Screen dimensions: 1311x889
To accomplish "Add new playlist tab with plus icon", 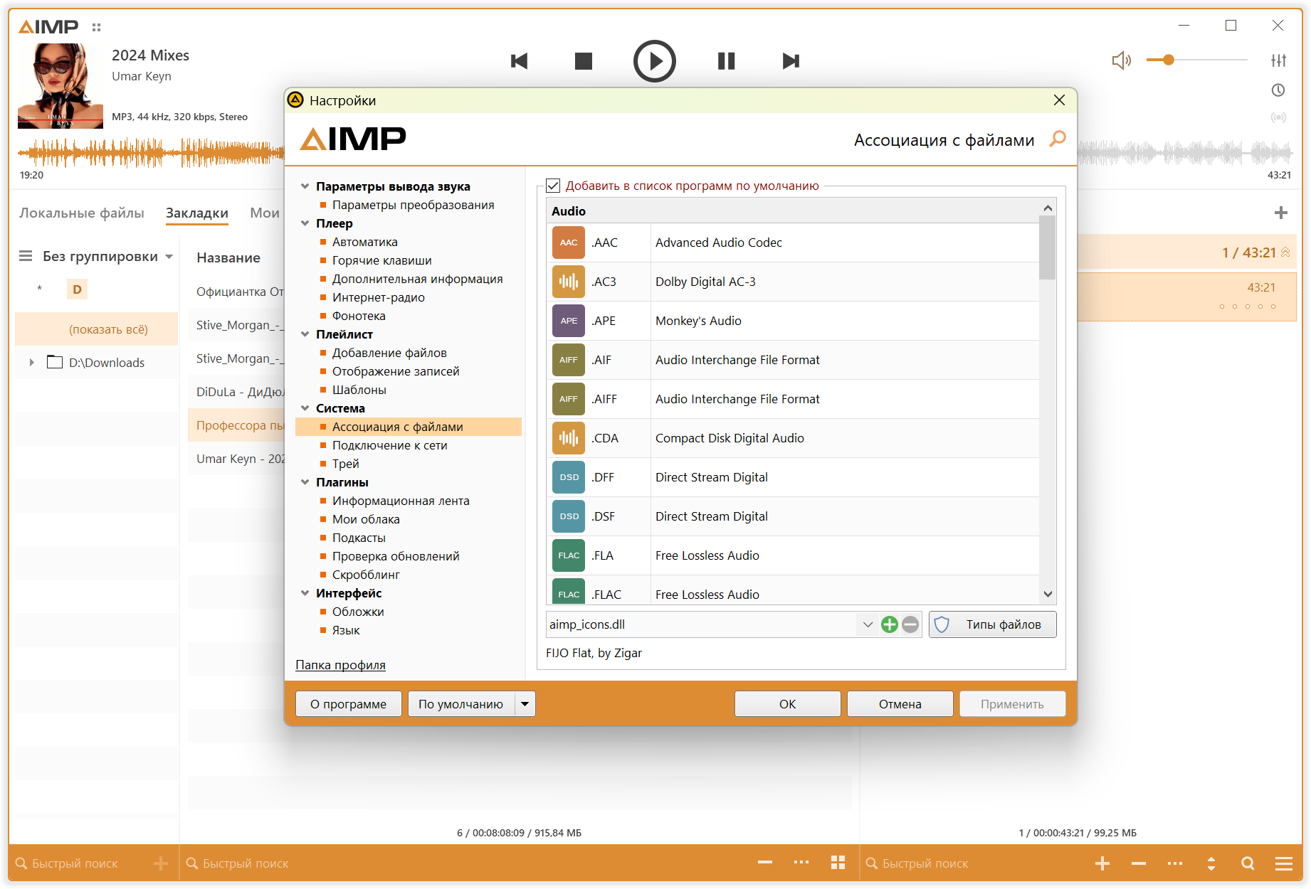I will pyautogui.click(x=1281, y=213).
